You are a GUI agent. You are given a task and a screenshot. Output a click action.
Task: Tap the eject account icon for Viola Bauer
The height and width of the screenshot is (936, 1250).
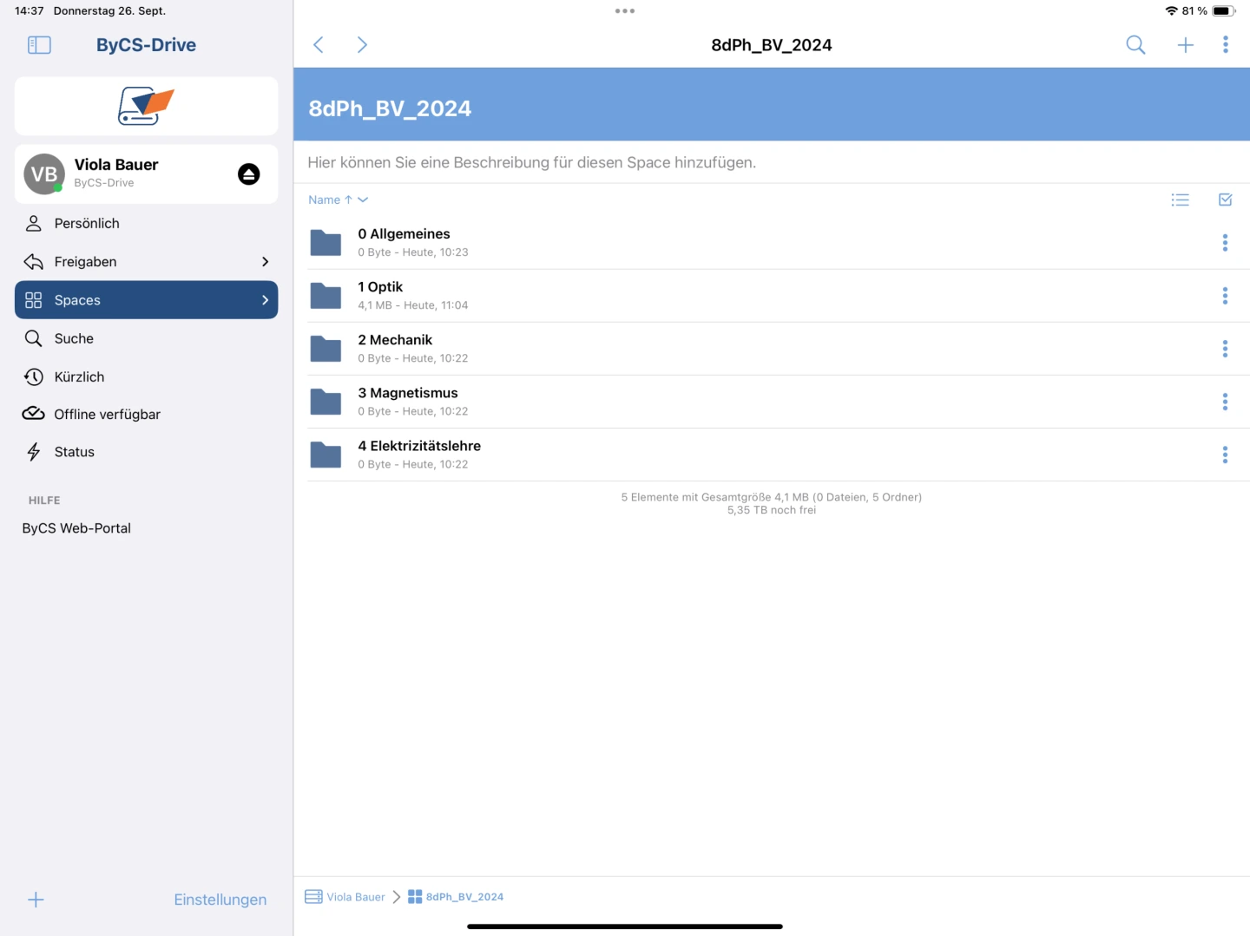pyautogui.click(x=248, y=174)
